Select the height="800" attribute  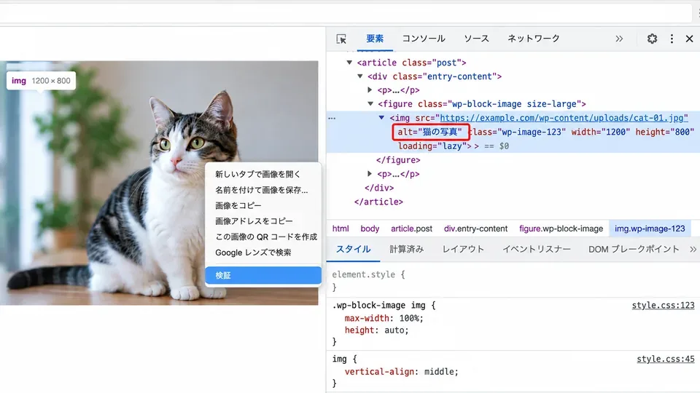click(665, 132)
